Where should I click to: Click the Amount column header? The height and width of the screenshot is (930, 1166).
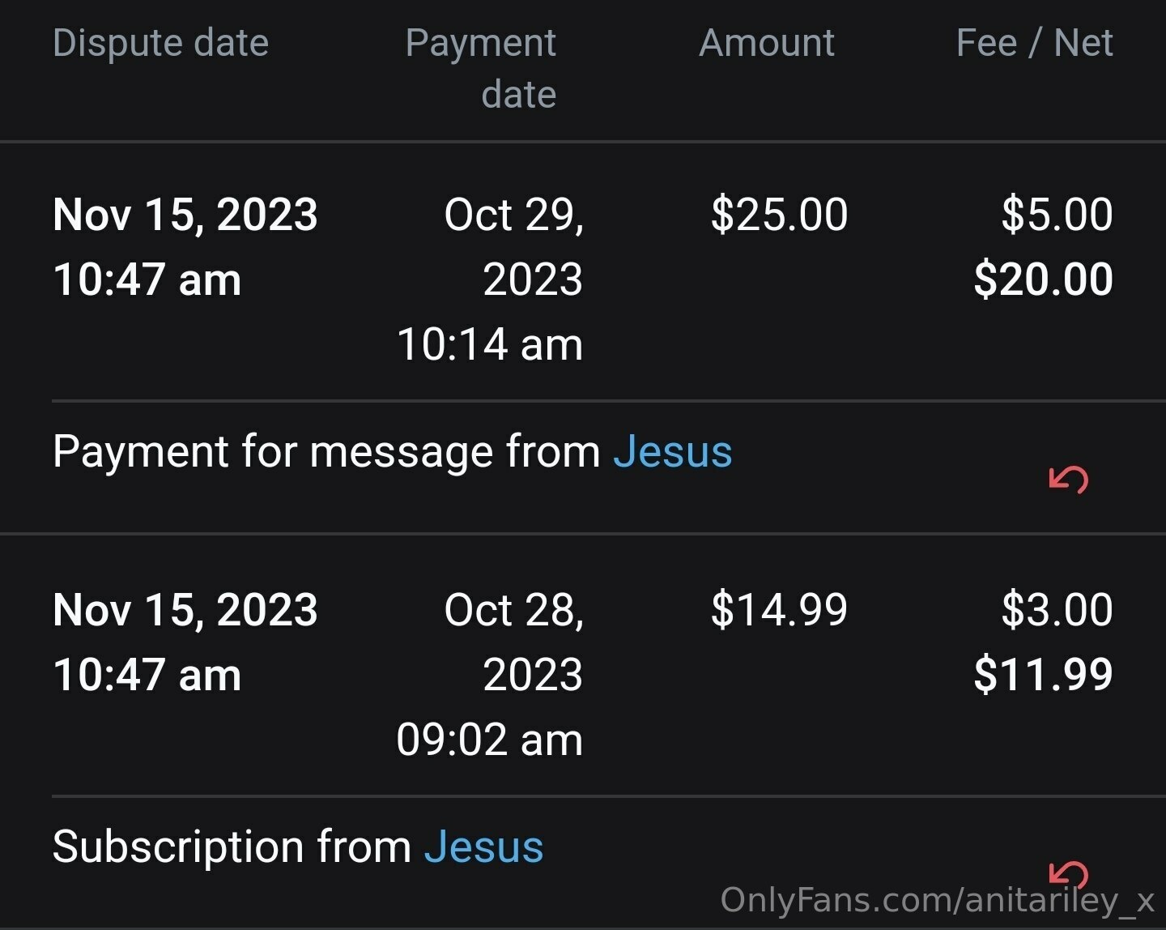click(x=767, y=43)
